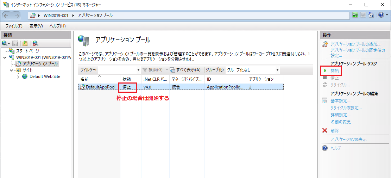Screen dimensions: 391x178
Task: Collapse the サイト tree node
Action: [12, 70]
